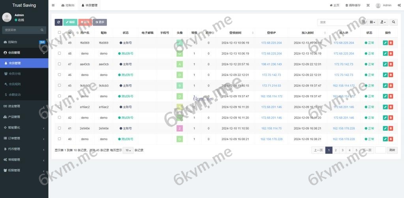Viewport: 404px width, 198px height.
Task: Select the checkbox for row ID 48
Action: (60, 53)
